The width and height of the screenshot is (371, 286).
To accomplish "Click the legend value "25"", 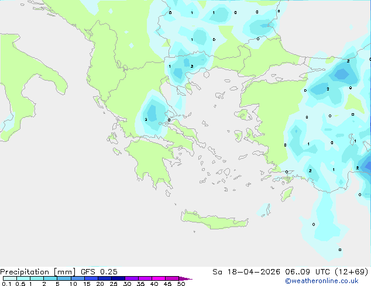I will [114, 284].
